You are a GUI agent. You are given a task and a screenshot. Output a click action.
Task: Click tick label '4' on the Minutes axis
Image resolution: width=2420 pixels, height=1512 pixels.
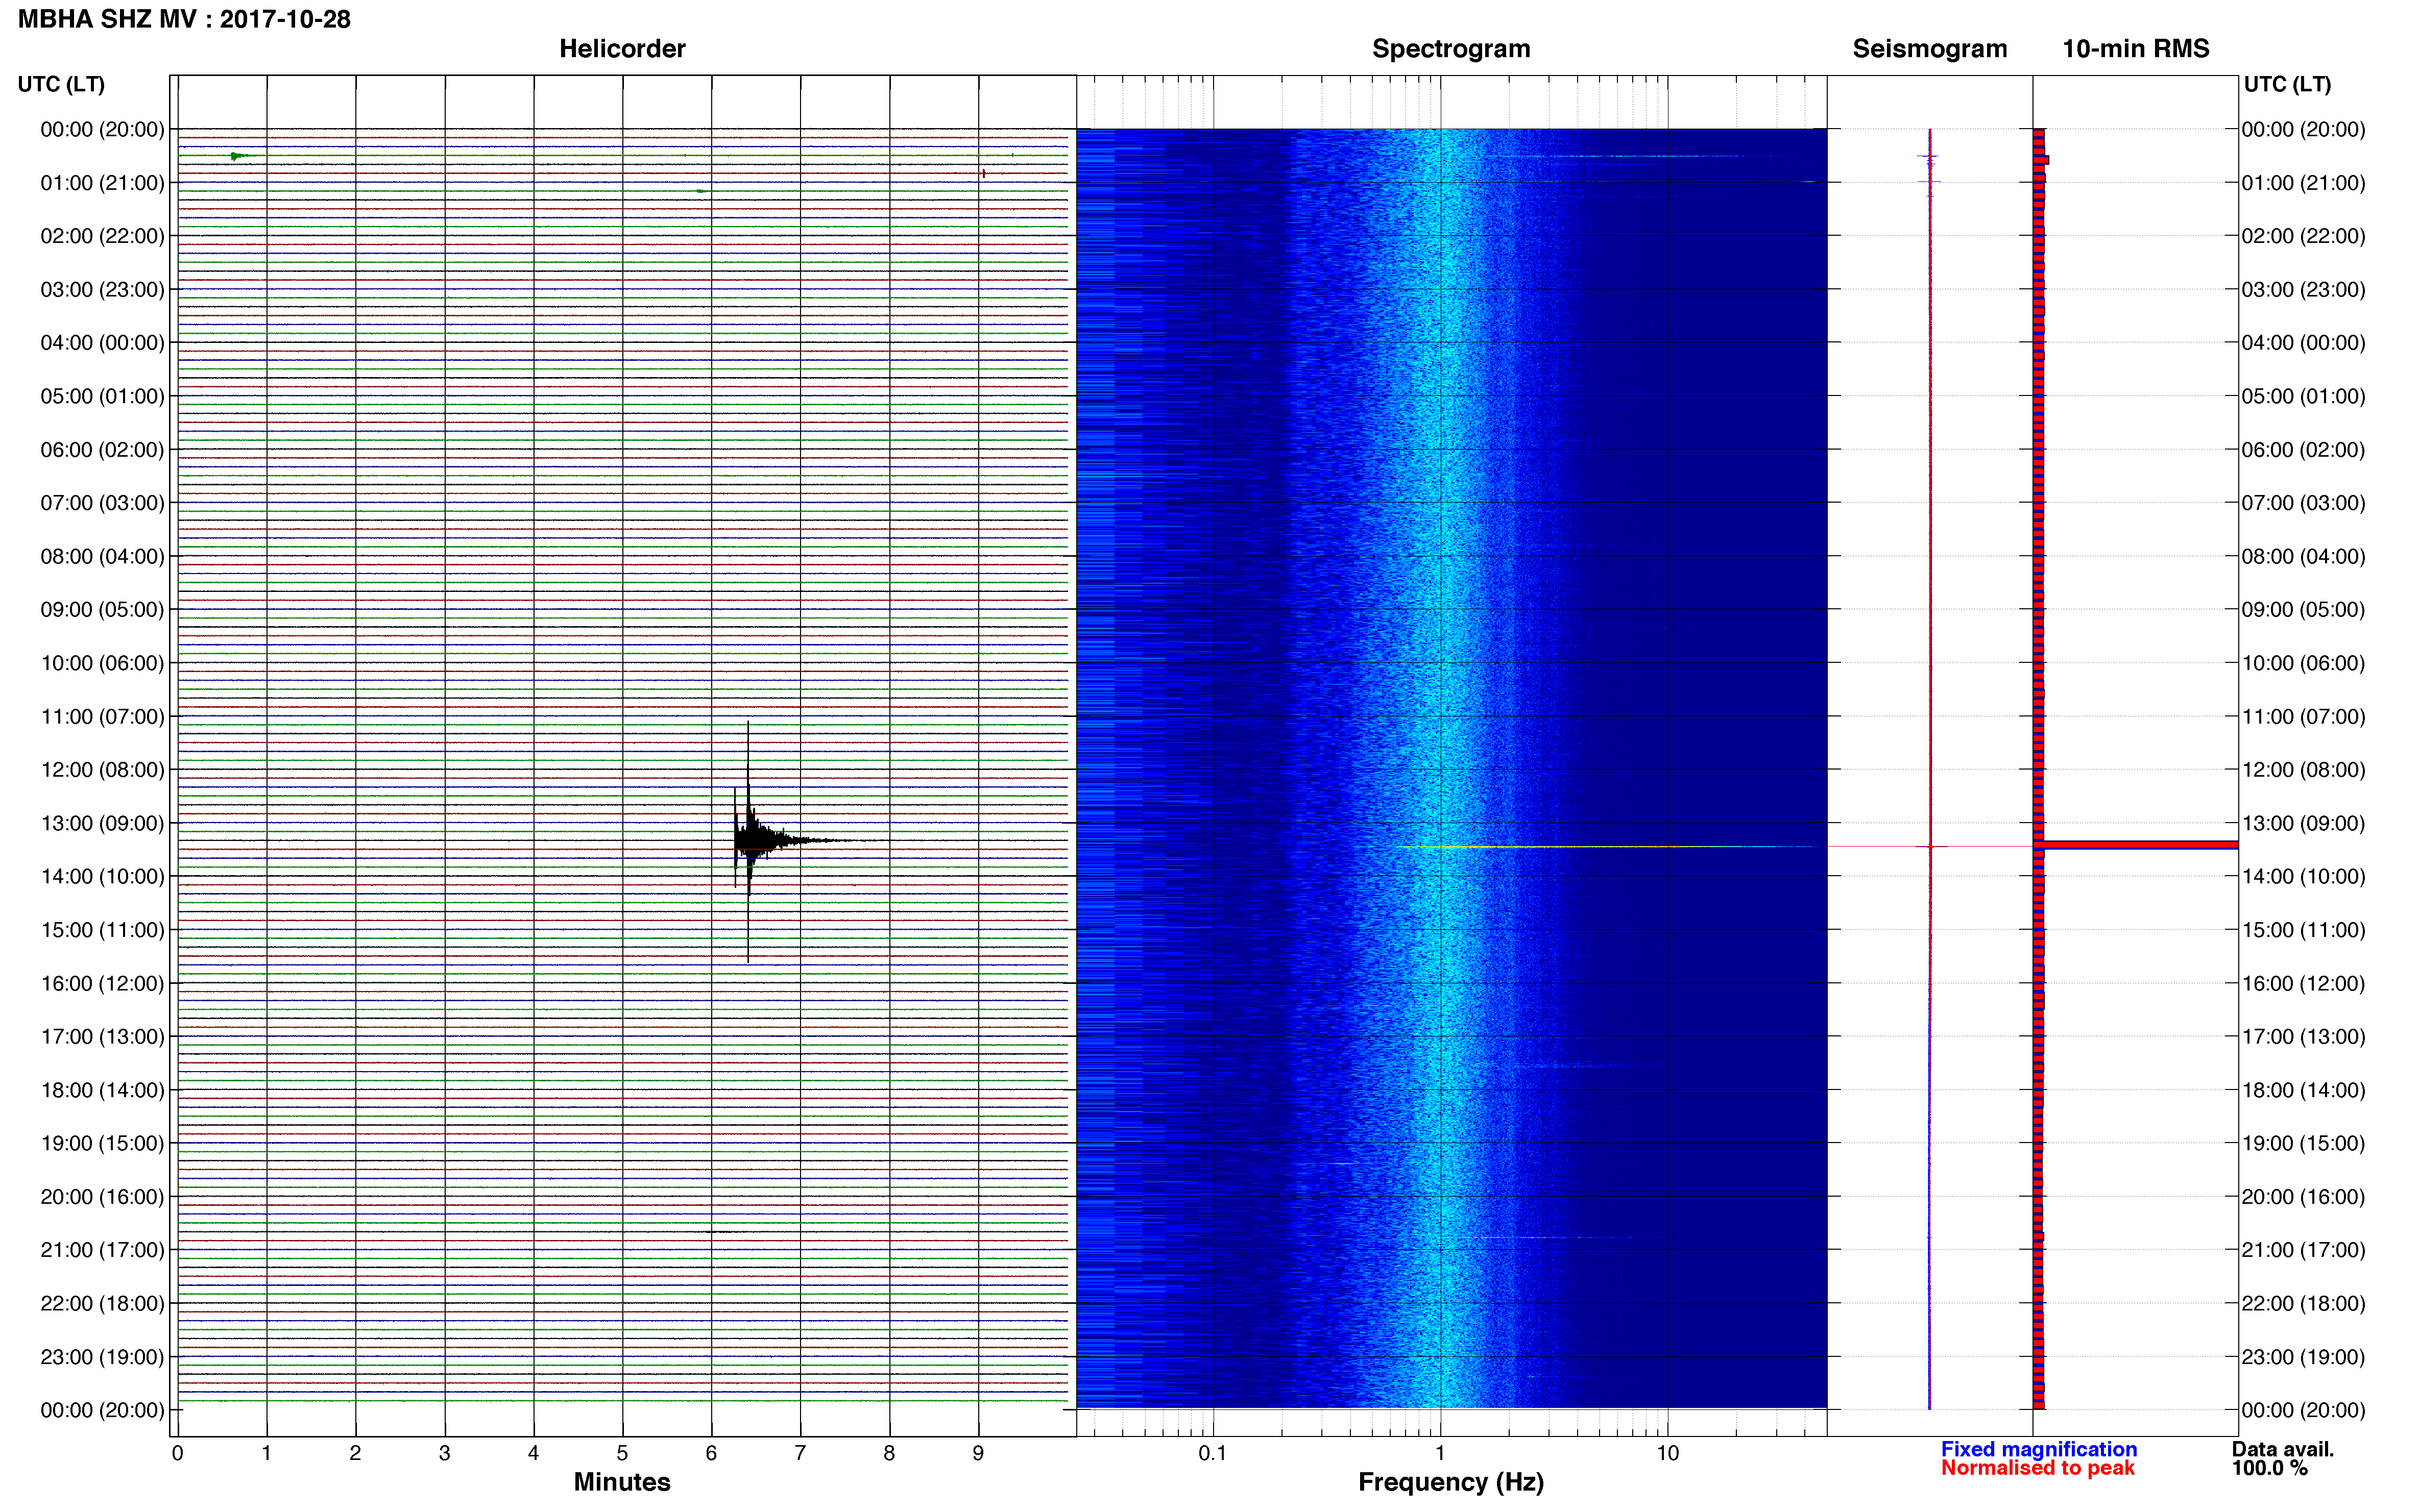[x=533, y=1453]
